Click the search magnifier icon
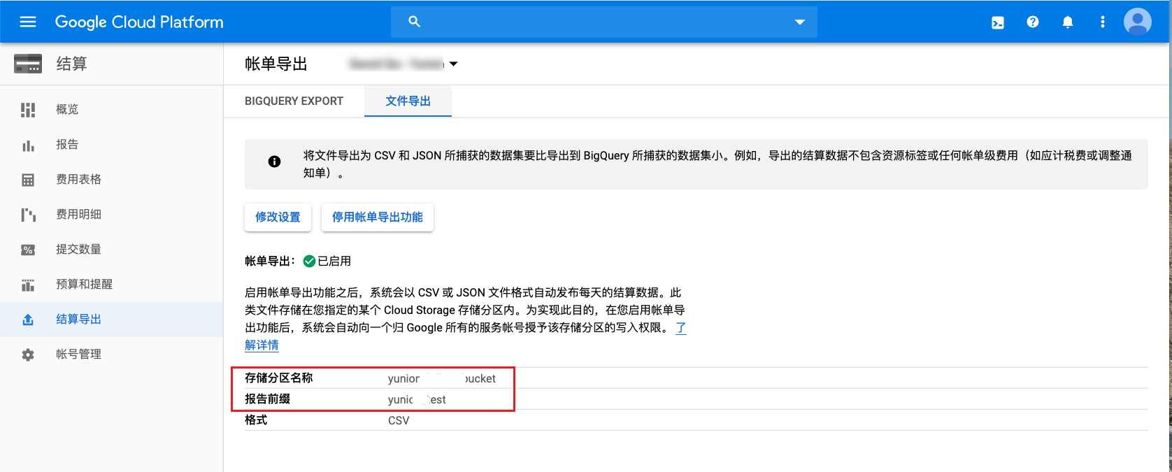Viewport: 1172px width, 472px height. point(414,22)
